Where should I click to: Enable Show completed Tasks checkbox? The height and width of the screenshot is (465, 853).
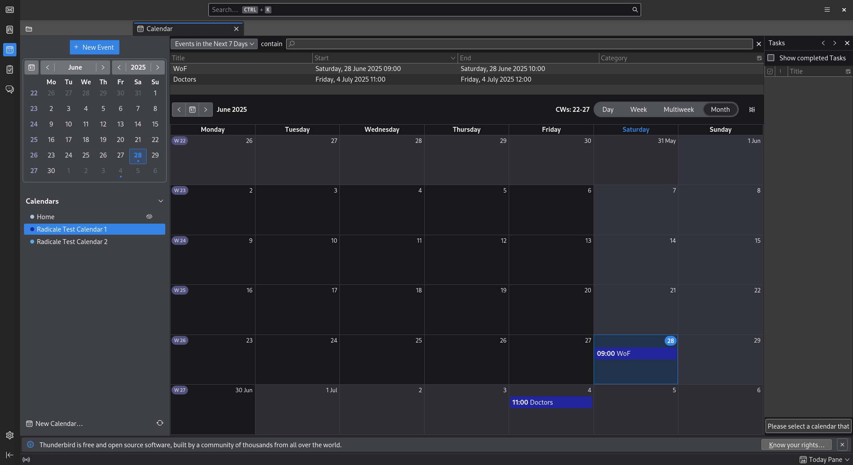(x=771, y=58)
